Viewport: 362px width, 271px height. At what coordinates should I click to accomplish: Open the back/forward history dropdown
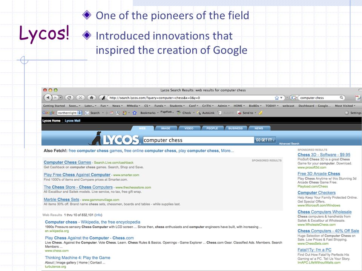(x=60, y=98)
